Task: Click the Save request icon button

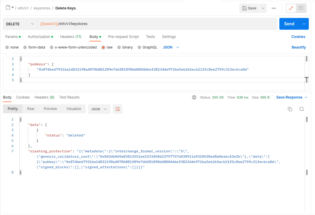Action: (x=249, y=8)
